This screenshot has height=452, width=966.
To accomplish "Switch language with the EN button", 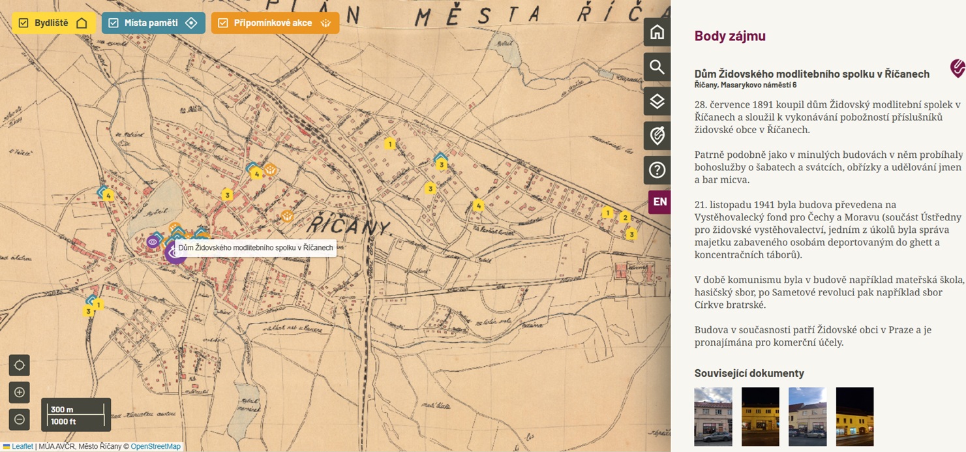I will click(x=659, y=202).
